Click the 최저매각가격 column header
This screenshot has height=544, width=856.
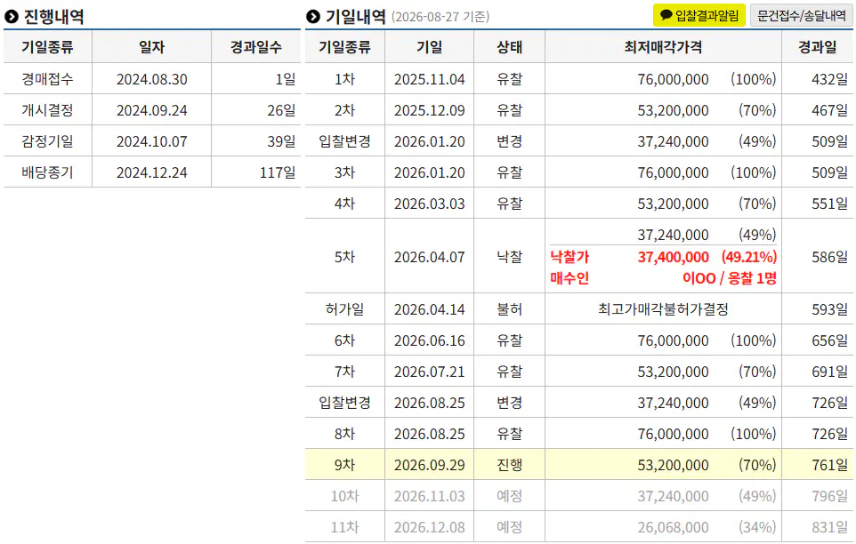(x=663, y=47)
